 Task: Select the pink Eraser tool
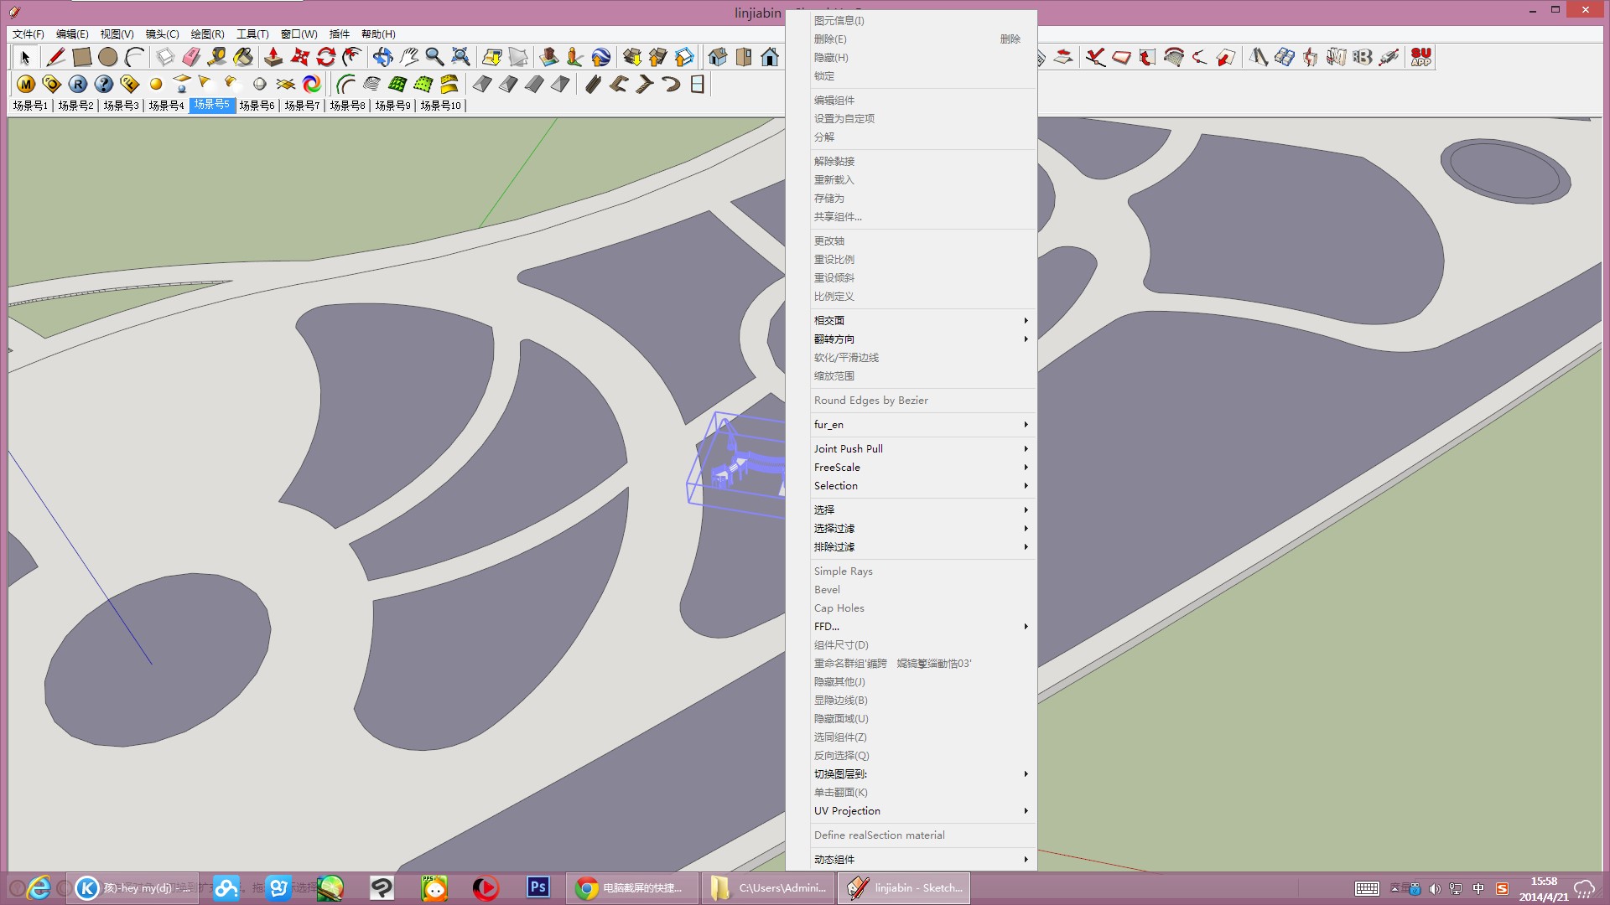click(x=191, y=57)
